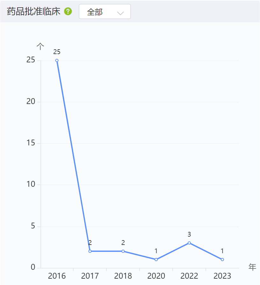Select the 2020 data point marker
The height and width of the screenshot is (285, 260).
click(156, 260)
